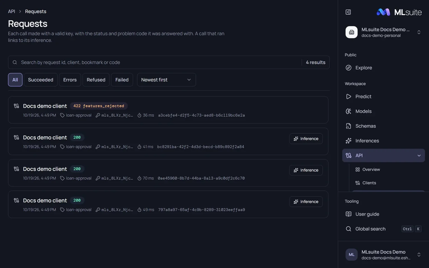Click the Inferences sparkle icon

[x=348, y=141]
